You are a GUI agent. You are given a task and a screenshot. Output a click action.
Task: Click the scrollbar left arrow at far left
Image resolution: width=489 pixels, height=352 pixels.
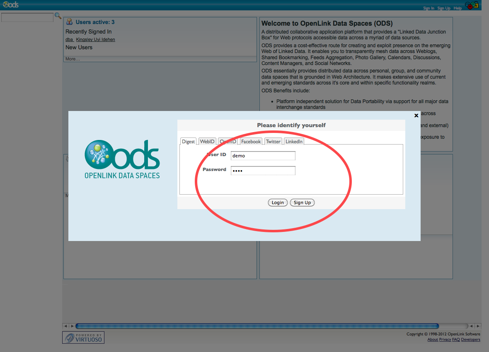coord(65,326)
